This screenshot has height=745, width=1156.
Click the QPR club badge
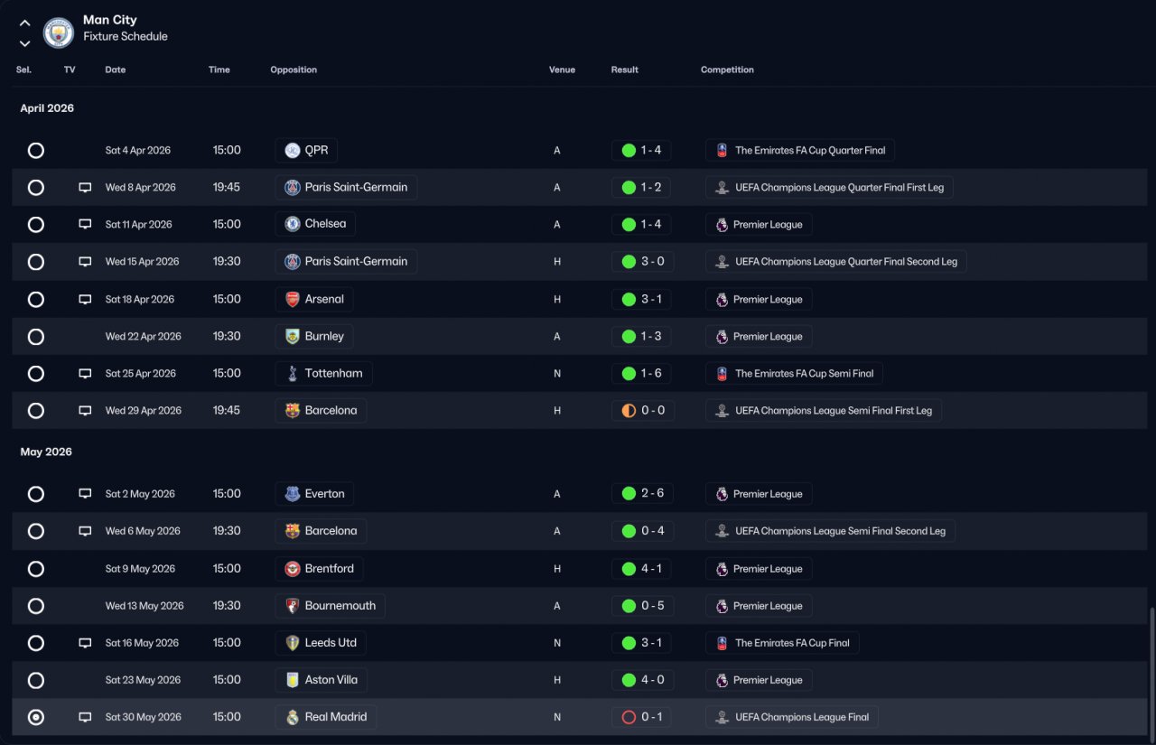292,151
